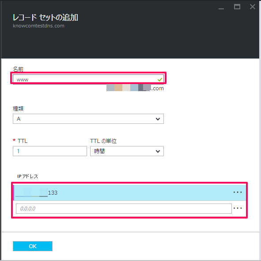The image size is (261, 261).
Task: Click the chevron arrow of 種類 dropdown
Action: click(158, 119)
